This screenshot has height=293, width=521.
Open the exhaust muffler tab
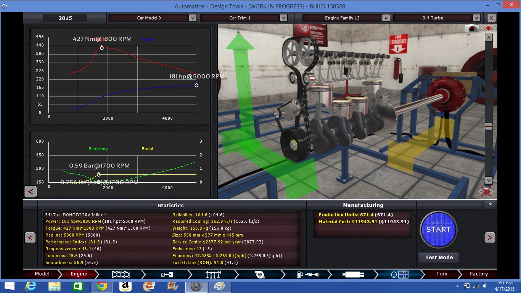tap(354, 274)
